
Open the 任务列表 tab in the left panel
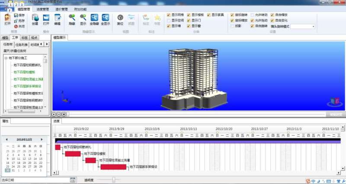22,44
